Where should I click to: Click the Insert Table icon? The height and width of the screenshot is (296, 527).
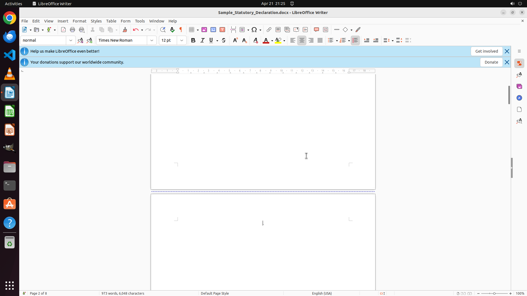(x=192, y=30)
